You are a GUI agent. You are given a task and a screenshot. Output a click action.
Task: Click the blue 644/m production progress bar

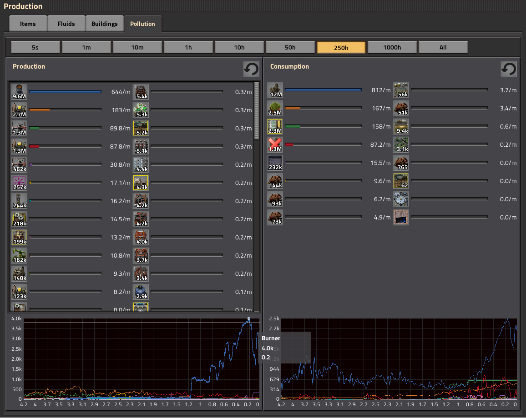click(x=65, y=92)
